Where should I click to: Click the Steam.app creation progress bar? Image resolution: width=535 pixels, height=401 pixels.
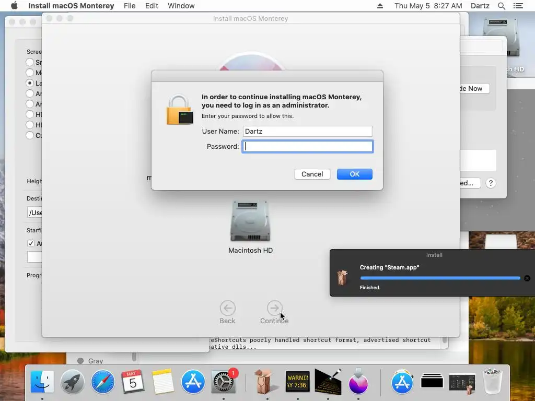tap(440, 278)
